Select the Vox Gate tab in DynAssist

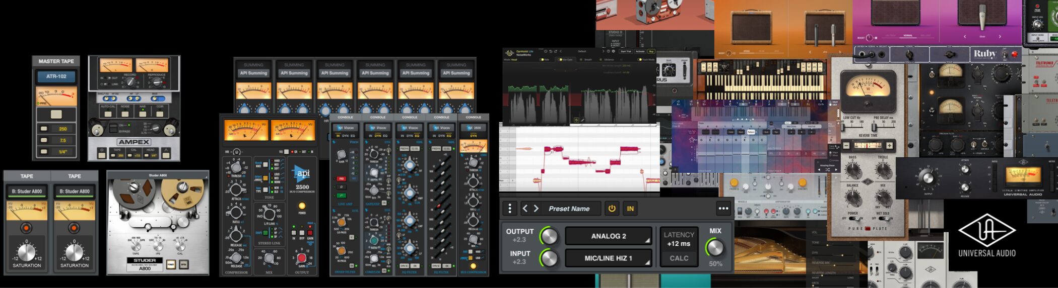point(566,59)
